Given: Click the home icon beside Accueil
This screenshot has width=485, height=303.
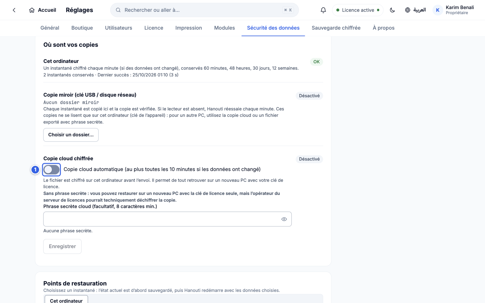Looking at the screenshot, I should [32, 10].
